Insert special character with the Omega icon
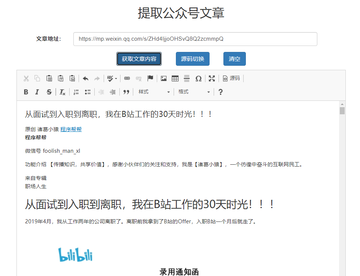 pos(198,78)
